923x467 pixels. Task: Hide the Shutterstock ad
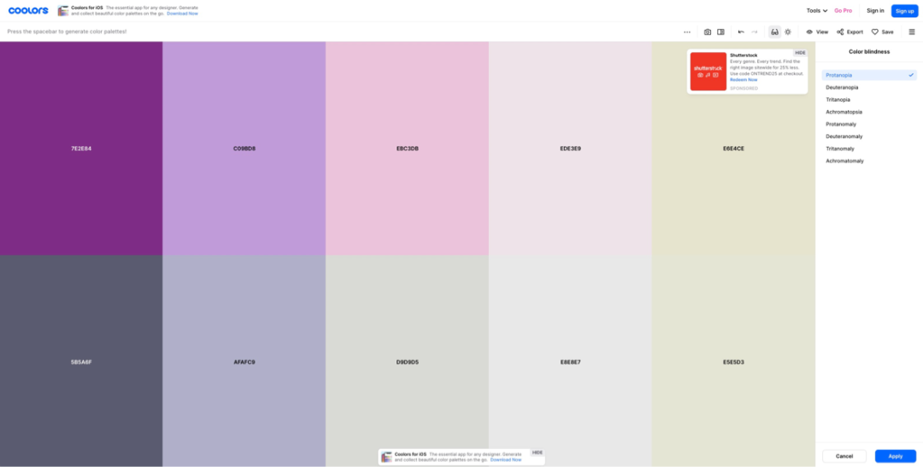click(x=800, y=53)
